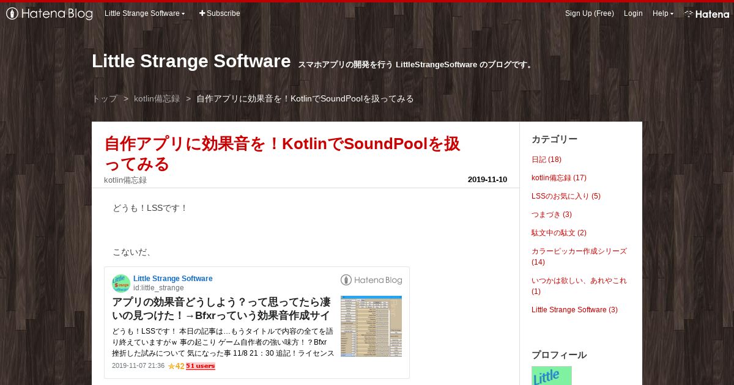Click the id:little_strange text in card
Viewport: 734px width, 385px height.
[158, 288]
